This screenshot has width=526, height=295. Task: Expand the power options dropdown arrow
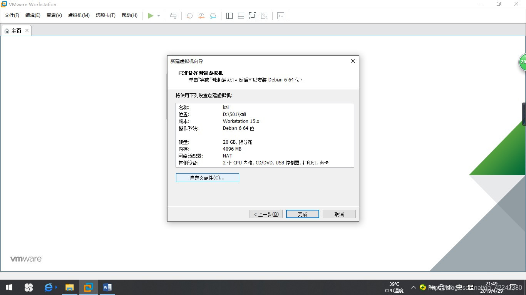(x=159, y=16)
